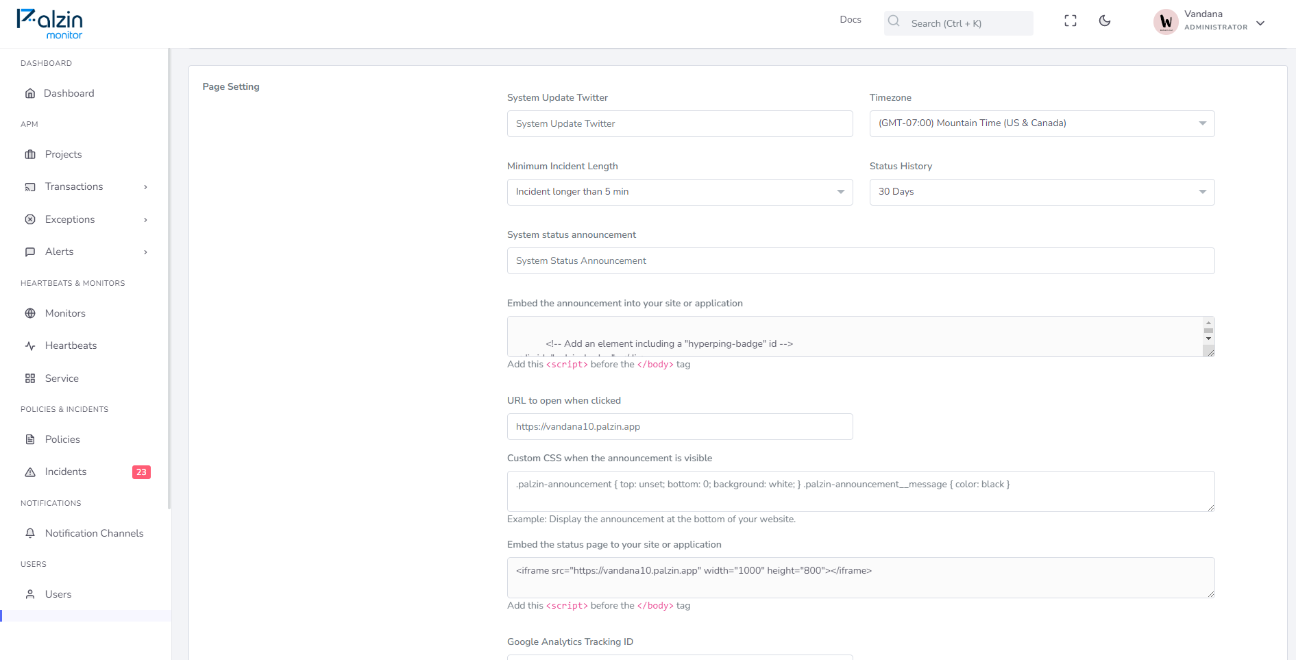Expand the Exceptions submenu arrow
Screen dimensions: 1296x660
pyautogui.click(x=145, y=220)
